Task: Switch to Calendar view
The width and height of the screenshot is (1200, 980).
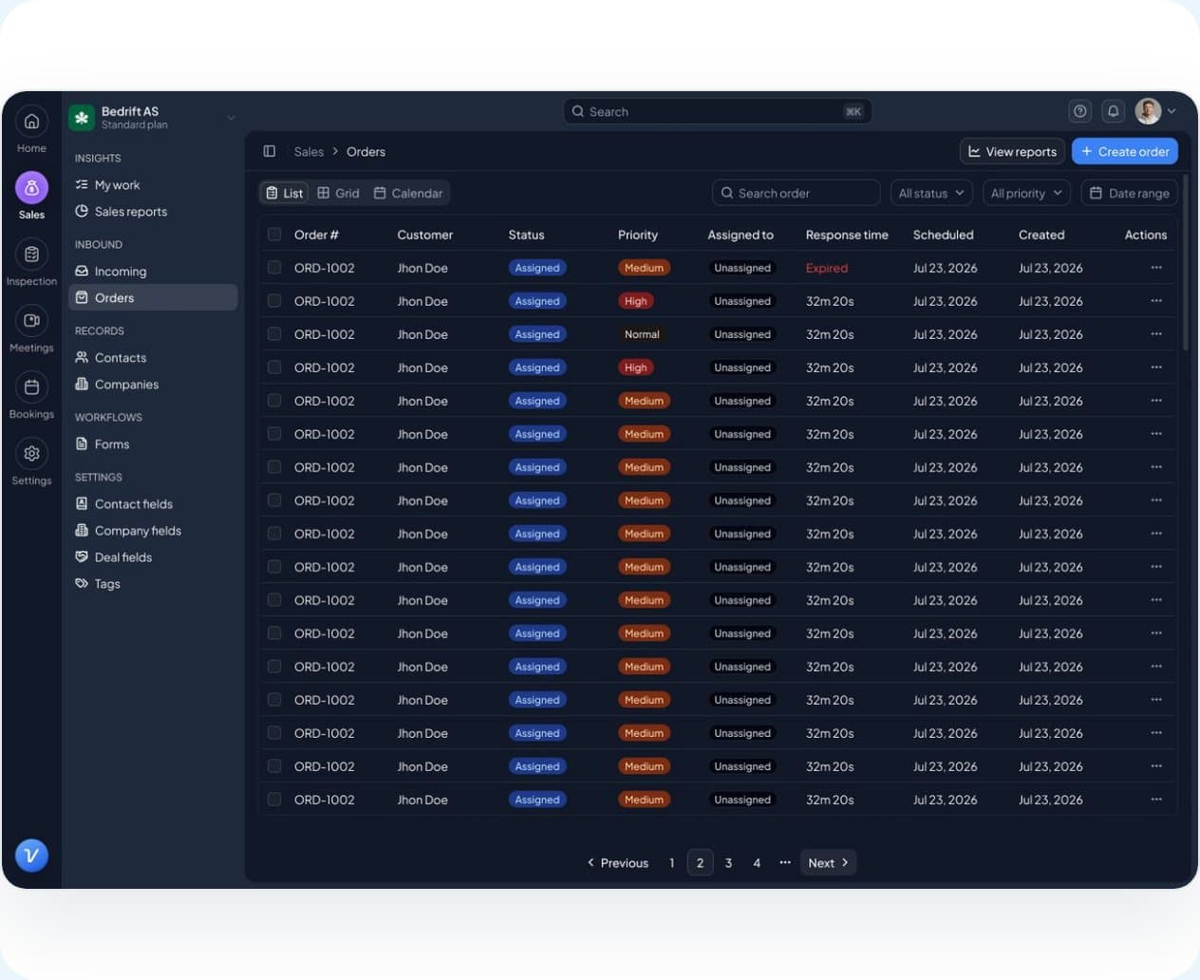Action: pyautogui.click(x=408, y=193)
